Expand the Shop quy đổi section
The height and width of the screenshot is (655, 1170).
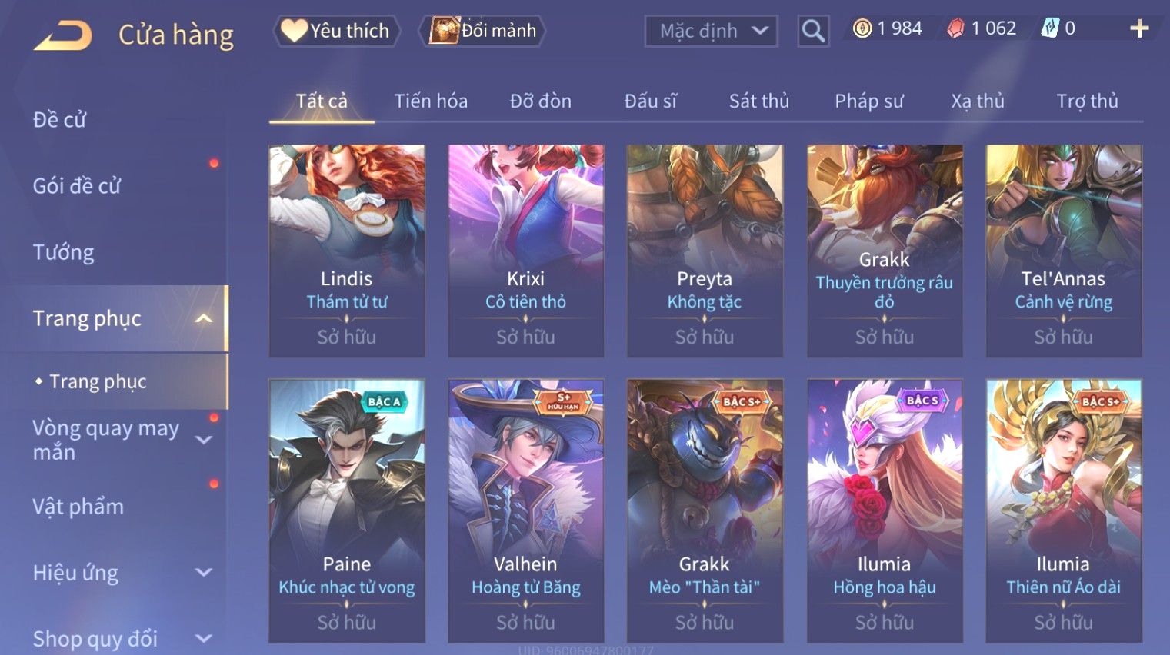(x=203, y=638)
